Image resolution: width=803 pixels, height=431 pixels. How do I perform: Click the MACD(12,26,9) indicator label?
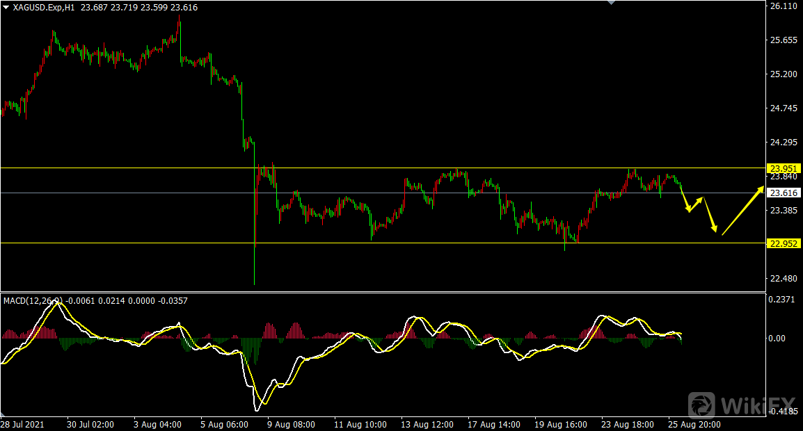click(x=33, y=301)
